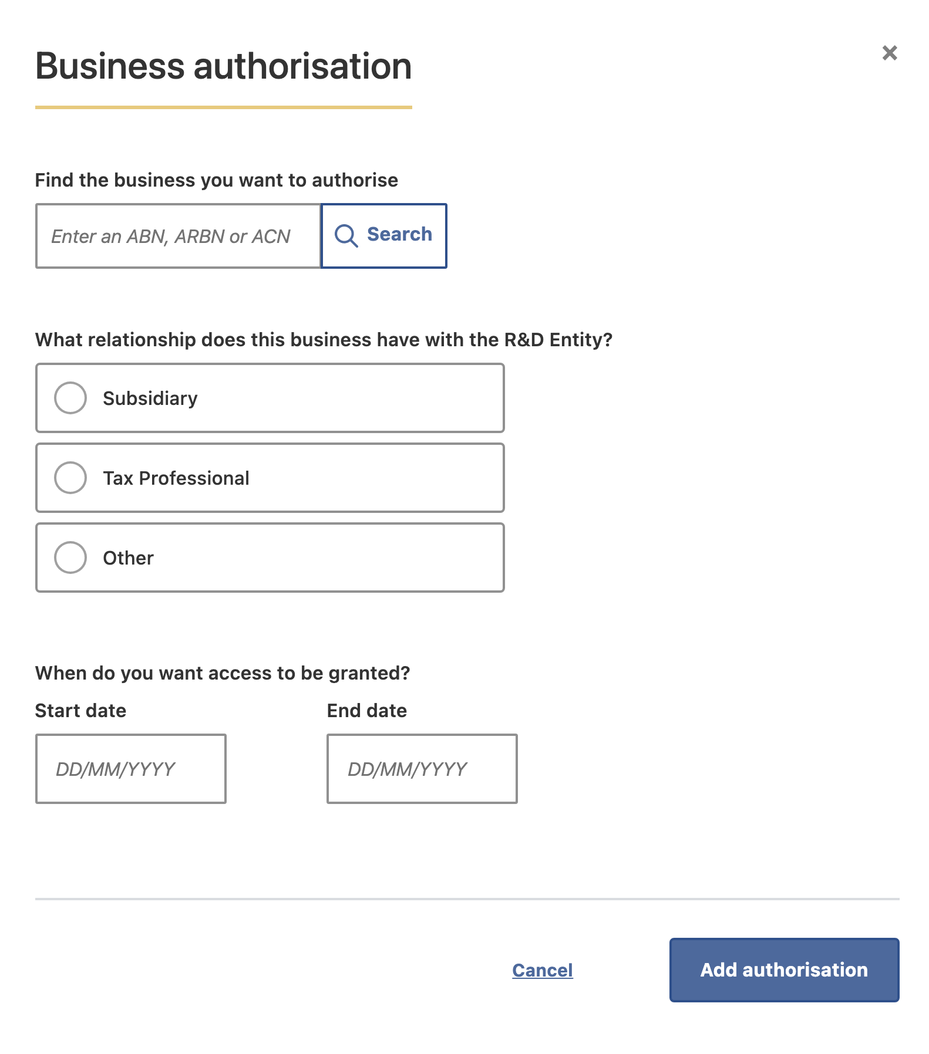Close the Business authorisation dialog
Screen dimensions: 929x1054
[x=890, y=53]
